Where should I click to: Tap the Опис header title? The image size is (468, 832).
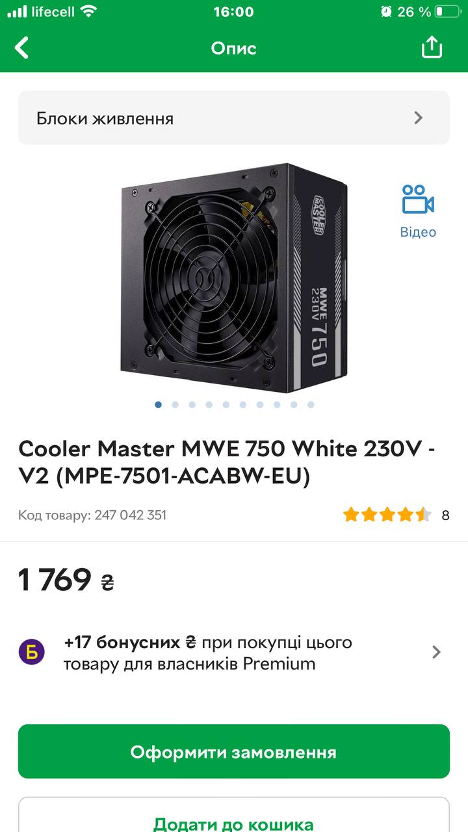pyautogui.click(x=234, y=48)
